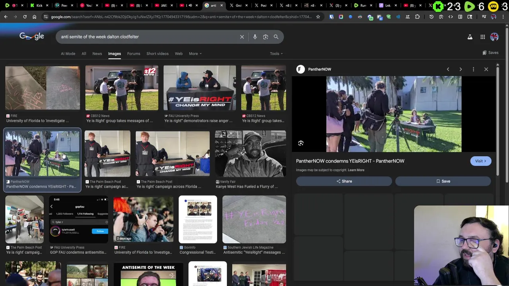
Task: Clear the search box with X icon
Action: (x=242, y=37)
